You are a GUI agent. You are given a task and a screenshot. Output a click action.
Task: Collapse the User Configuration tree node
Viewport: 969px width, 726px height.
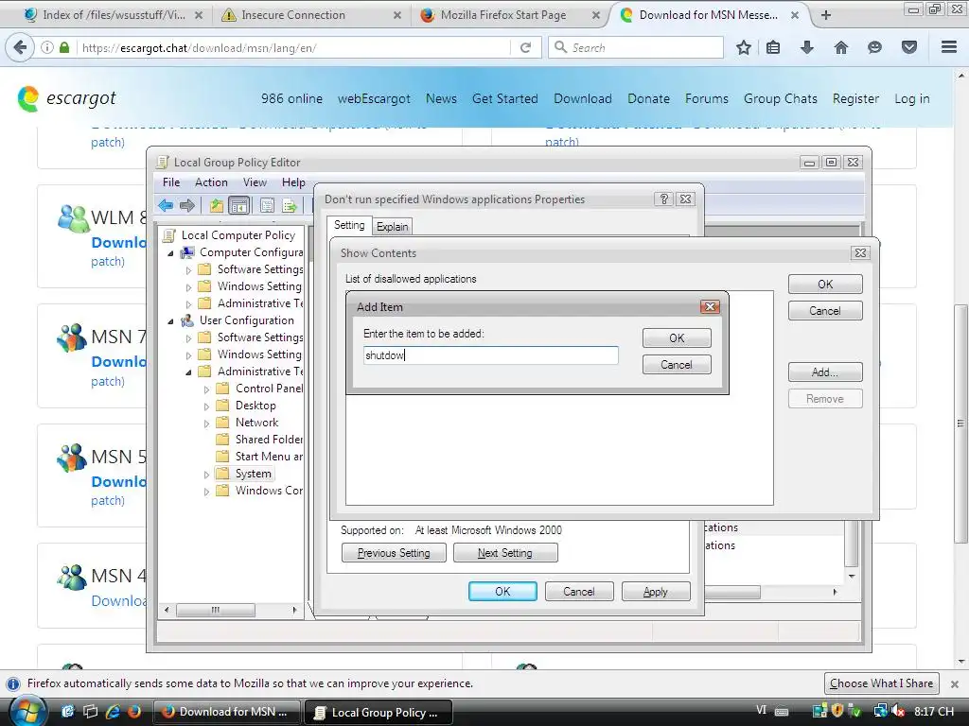tap(170, 321)
